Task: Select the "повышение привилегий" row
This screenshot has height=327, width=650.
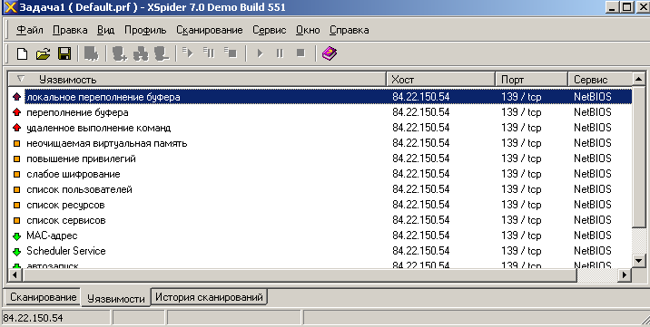Action: tap(320, 159)
